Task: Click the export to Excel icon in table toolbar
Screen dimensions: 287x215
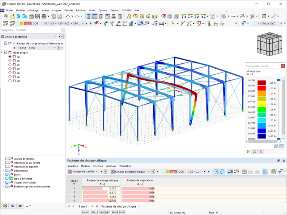Action: pos(273,172)
